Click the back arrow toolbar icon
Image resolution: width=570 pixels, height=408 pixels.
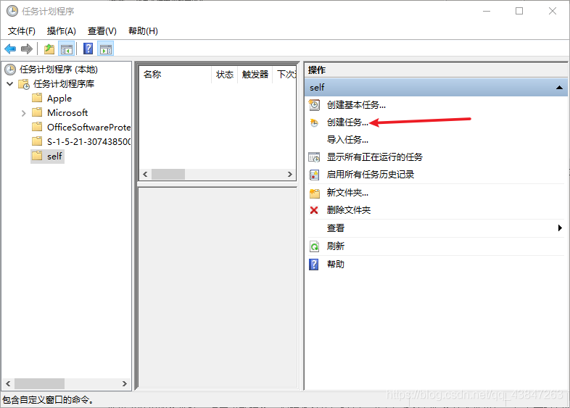tap(10, 49)
